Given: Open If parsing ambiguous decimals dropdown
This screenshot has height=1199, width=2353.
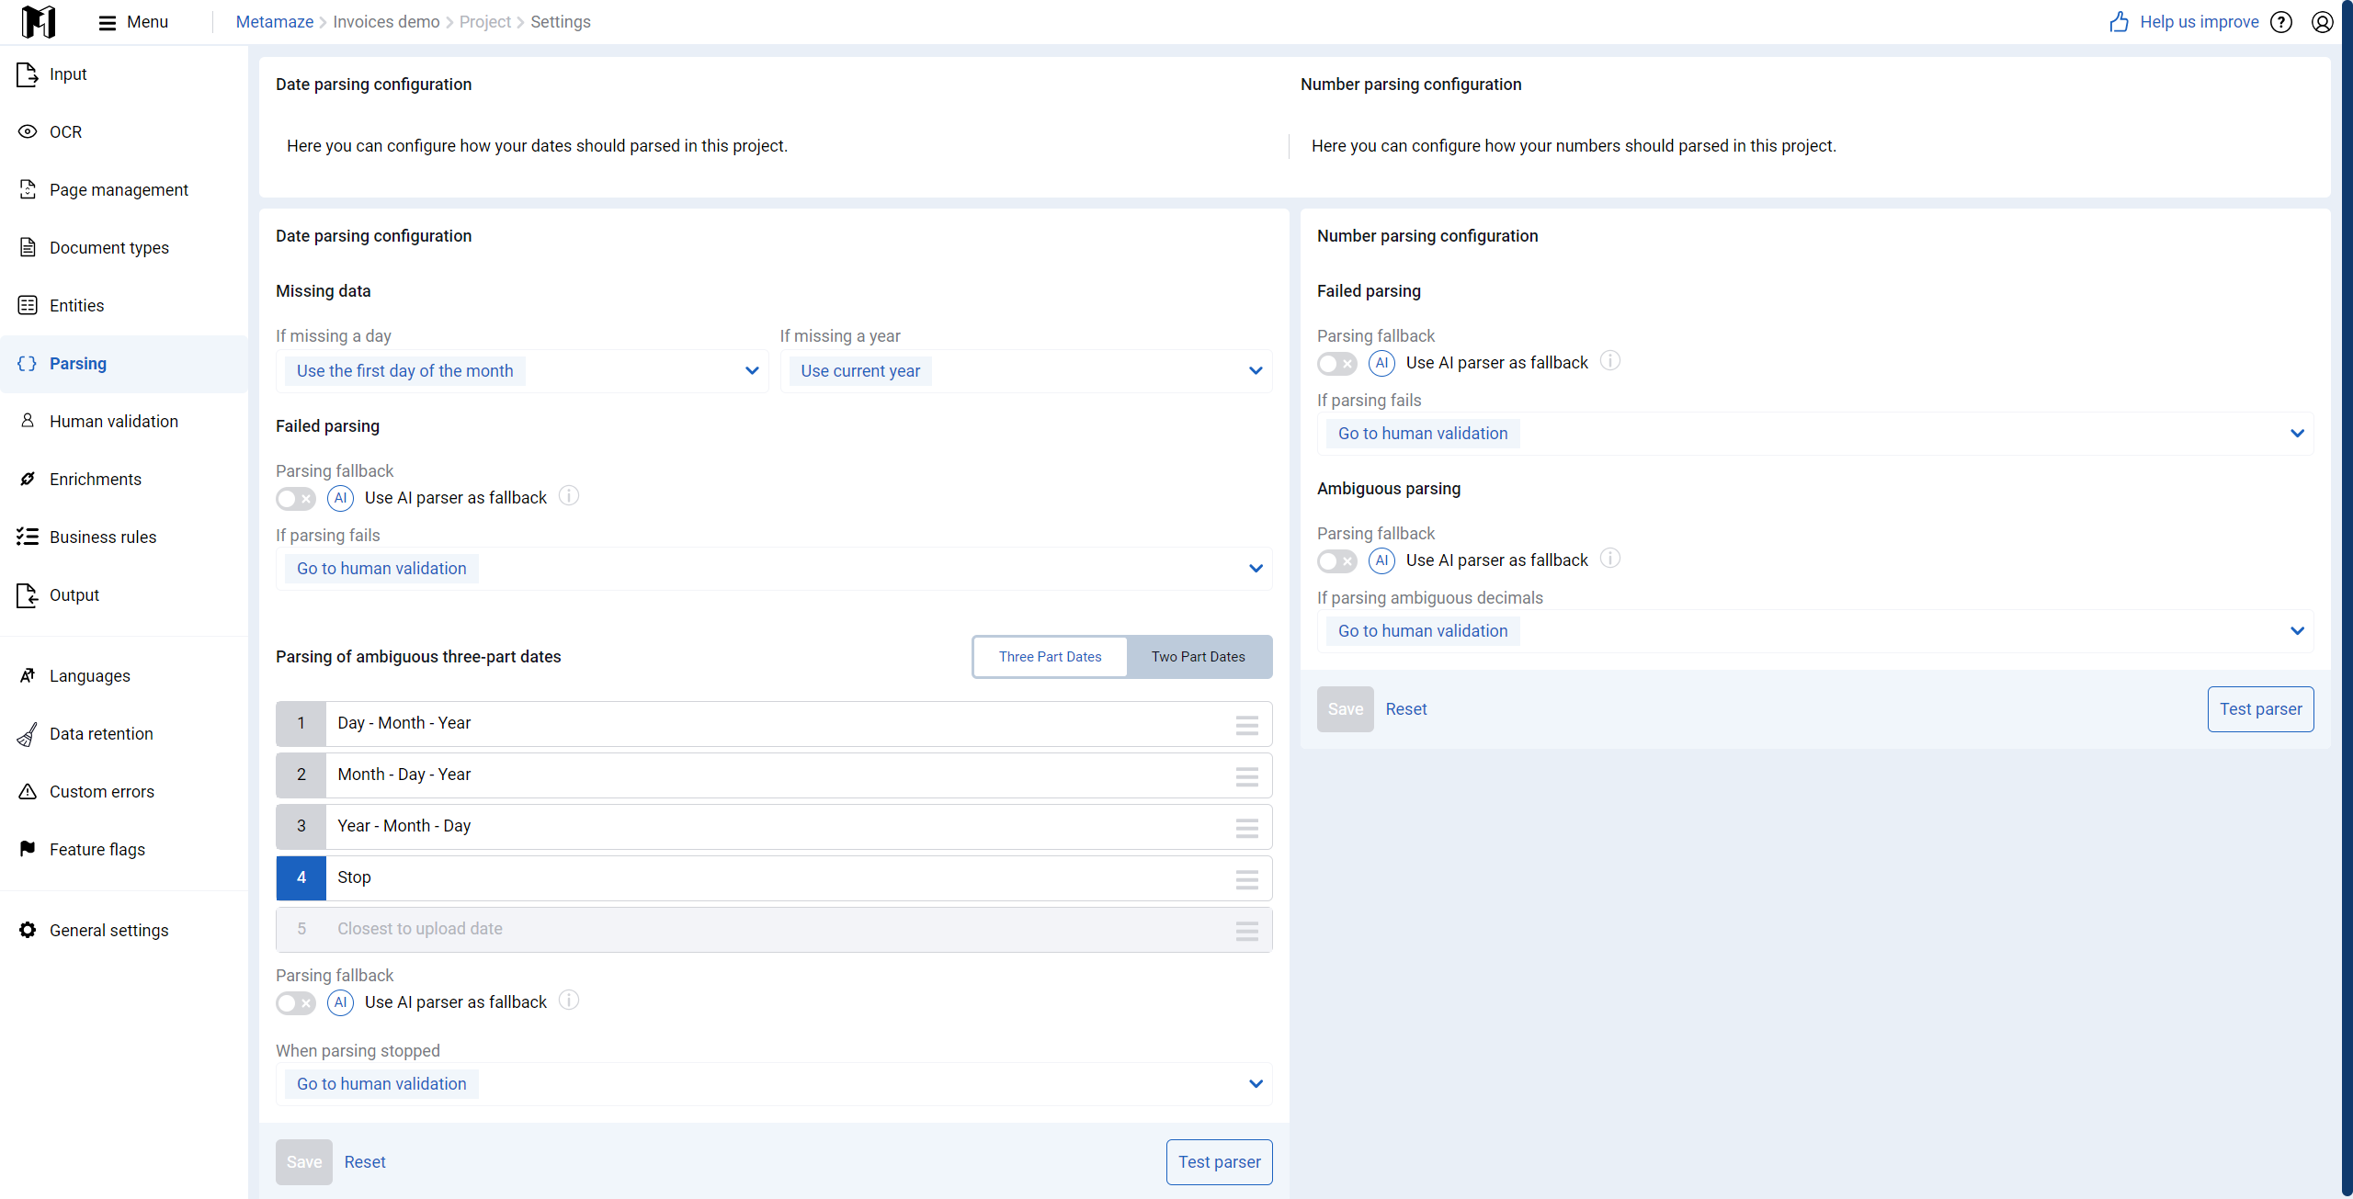Looking at the screenshot, I should (1815, 631).
